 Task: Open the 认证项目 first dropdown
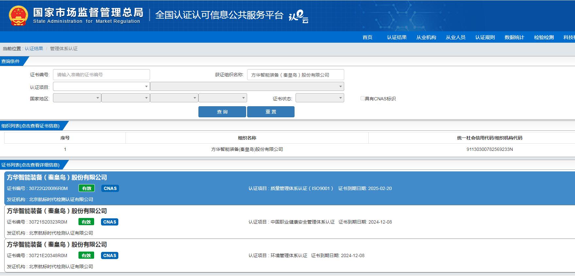click(x=101, y=86)
